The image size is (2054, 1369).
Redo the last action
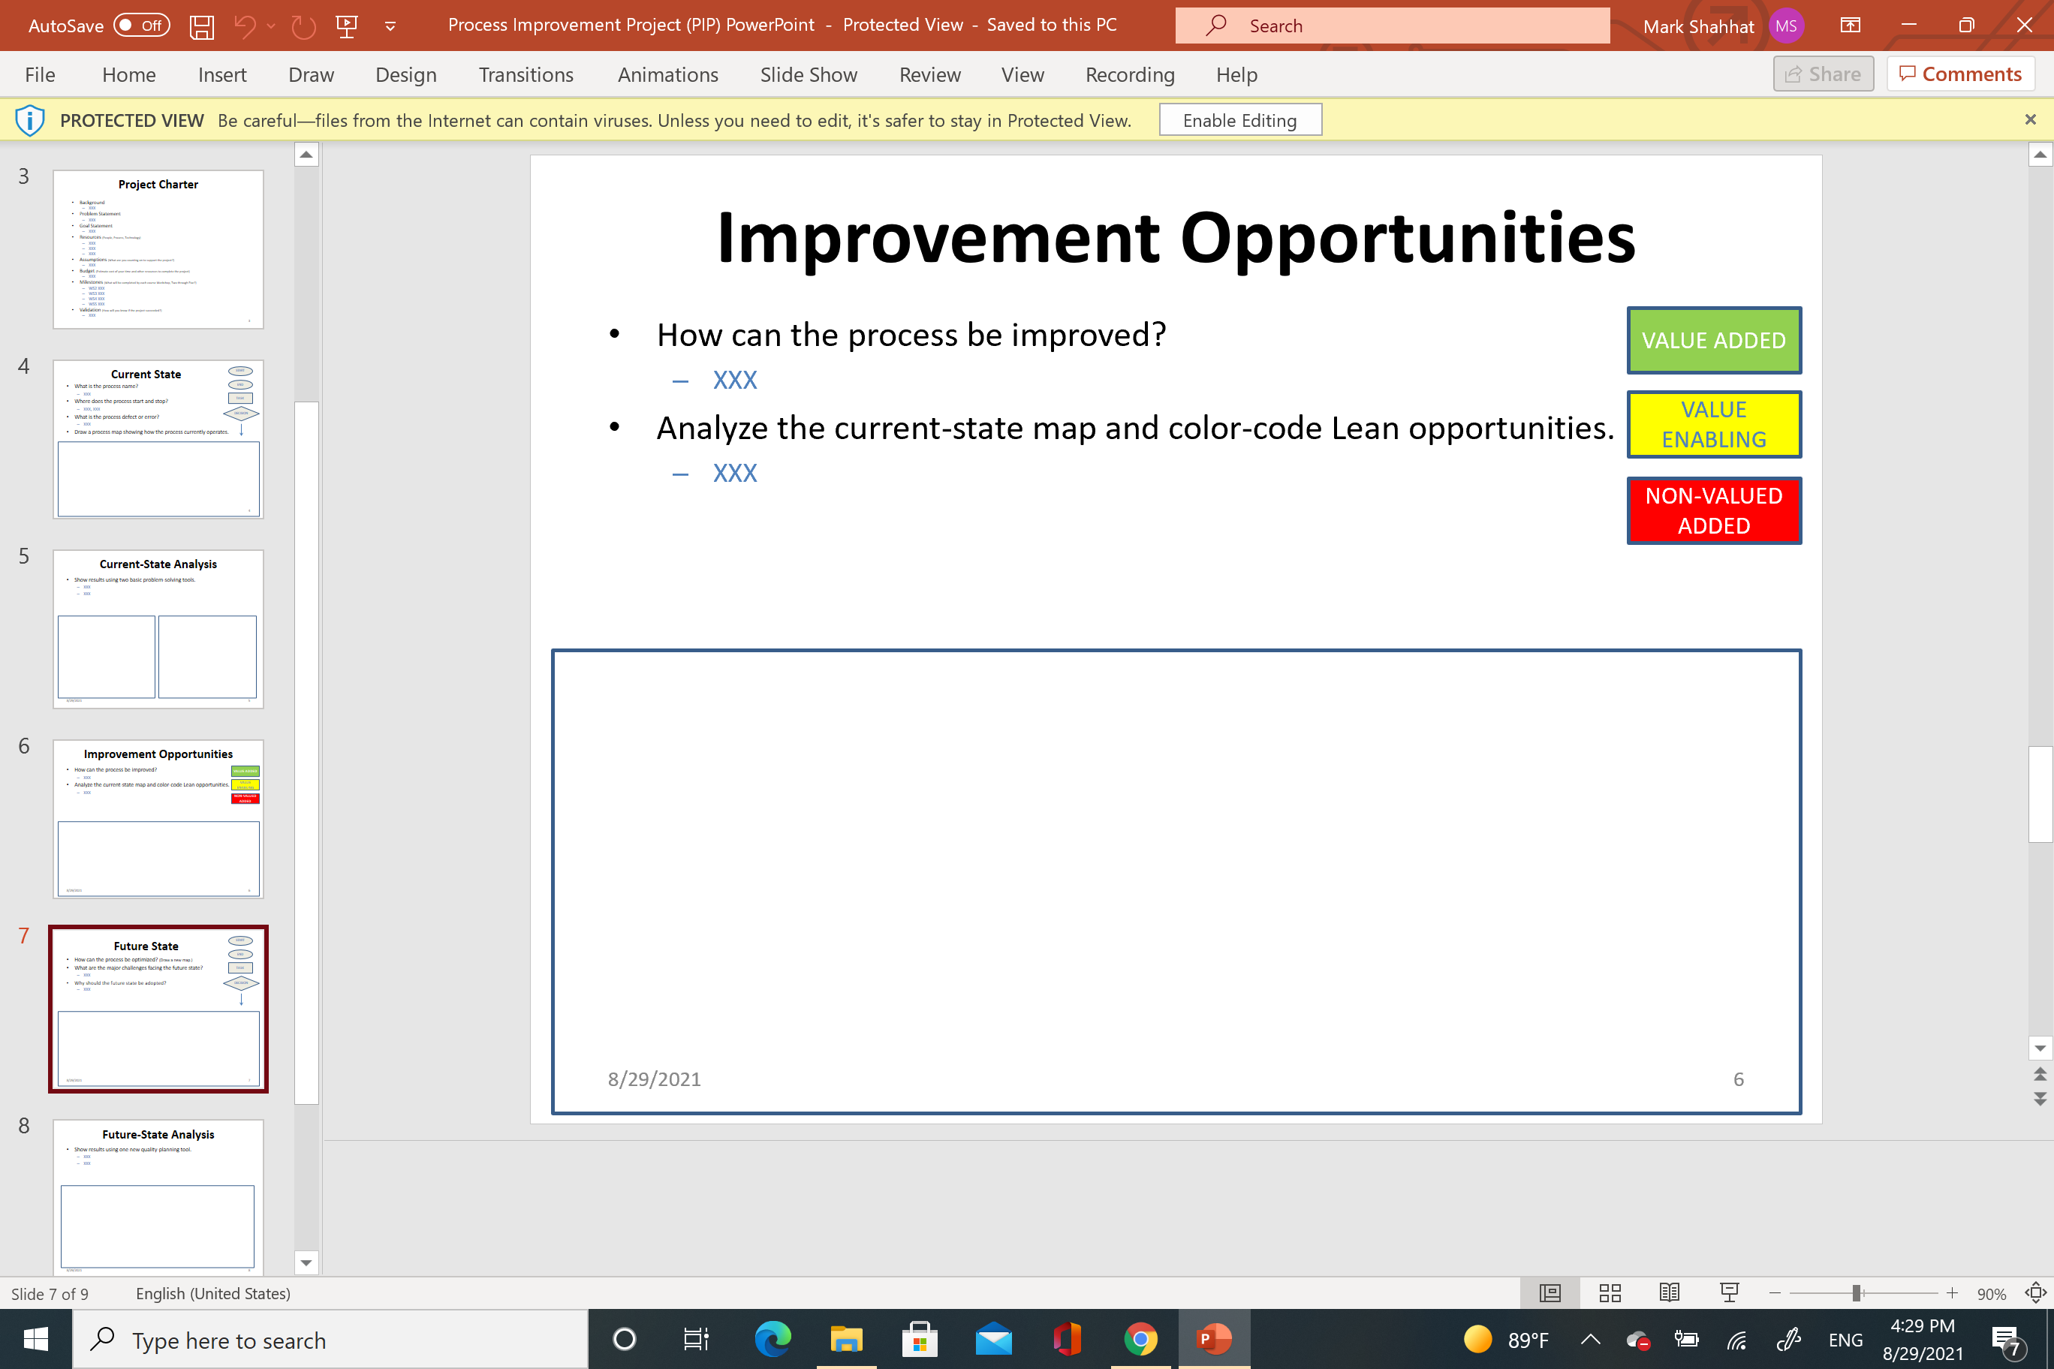pyautogui.click(x=303, y=26)
